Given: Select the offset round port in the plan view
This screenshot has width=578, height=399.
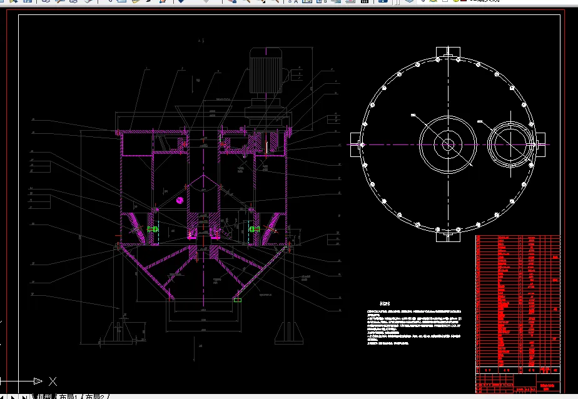Looking at the screenshot, I should click(x=511, y=144).
